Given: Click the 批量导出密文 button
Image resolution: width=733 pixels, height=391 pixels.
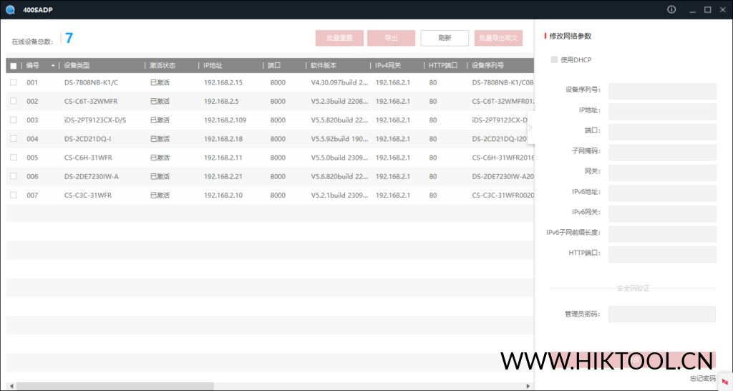Looking at the screenshot, I should click(x=498, y=38).
